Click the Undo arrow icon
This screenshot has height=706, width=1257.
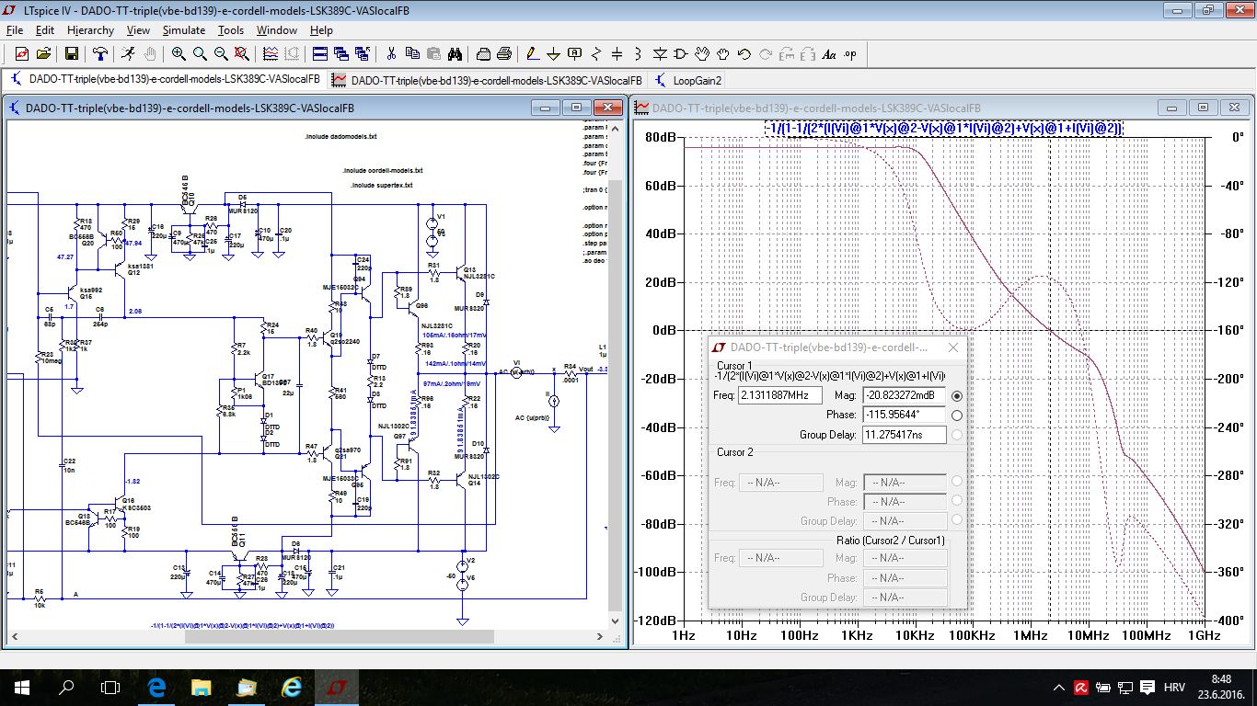click(x=744, y=54)
